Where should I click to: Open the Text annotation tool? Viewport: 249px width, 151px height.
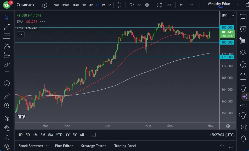click(7, 74)
